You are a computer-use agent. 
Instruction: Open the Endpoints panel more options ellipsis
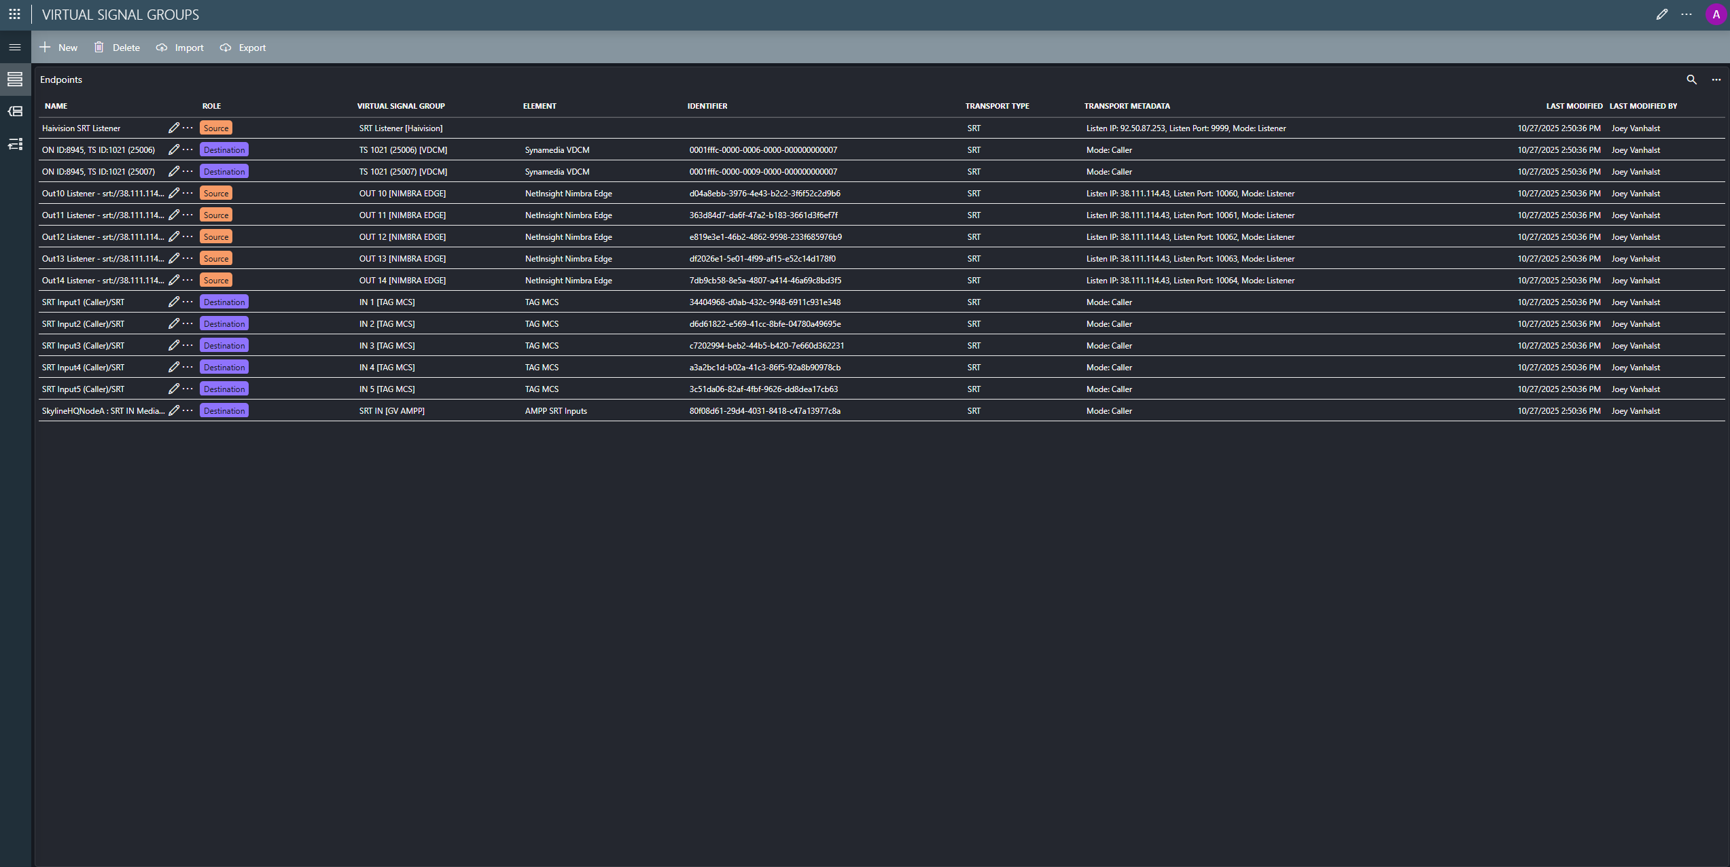pyautogui.click(x=1716, y=79)
